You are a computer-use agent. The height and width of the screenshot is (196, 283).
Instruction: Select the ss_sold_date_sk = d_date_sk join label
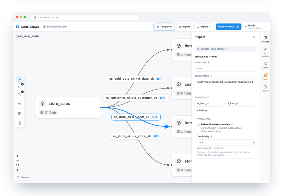(136, 79)
